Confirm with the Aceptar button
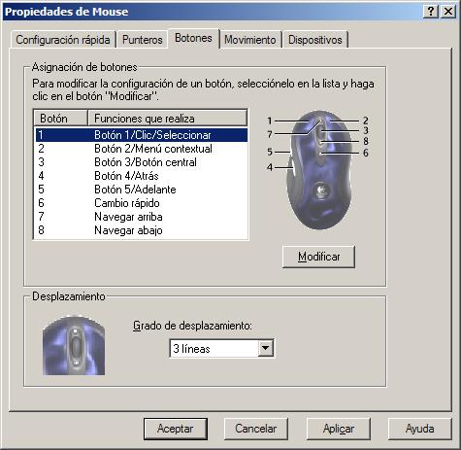461x450 pixels. (x=176, y=429)
